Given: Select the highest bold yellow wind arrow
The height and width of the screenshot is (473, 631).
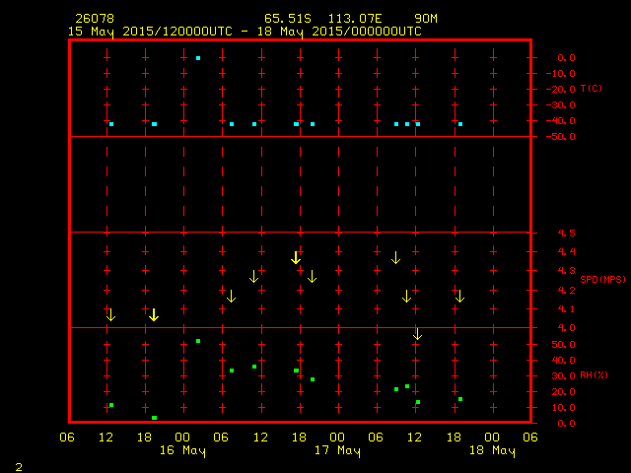Looking at the screenshot, I should [296, 258].
